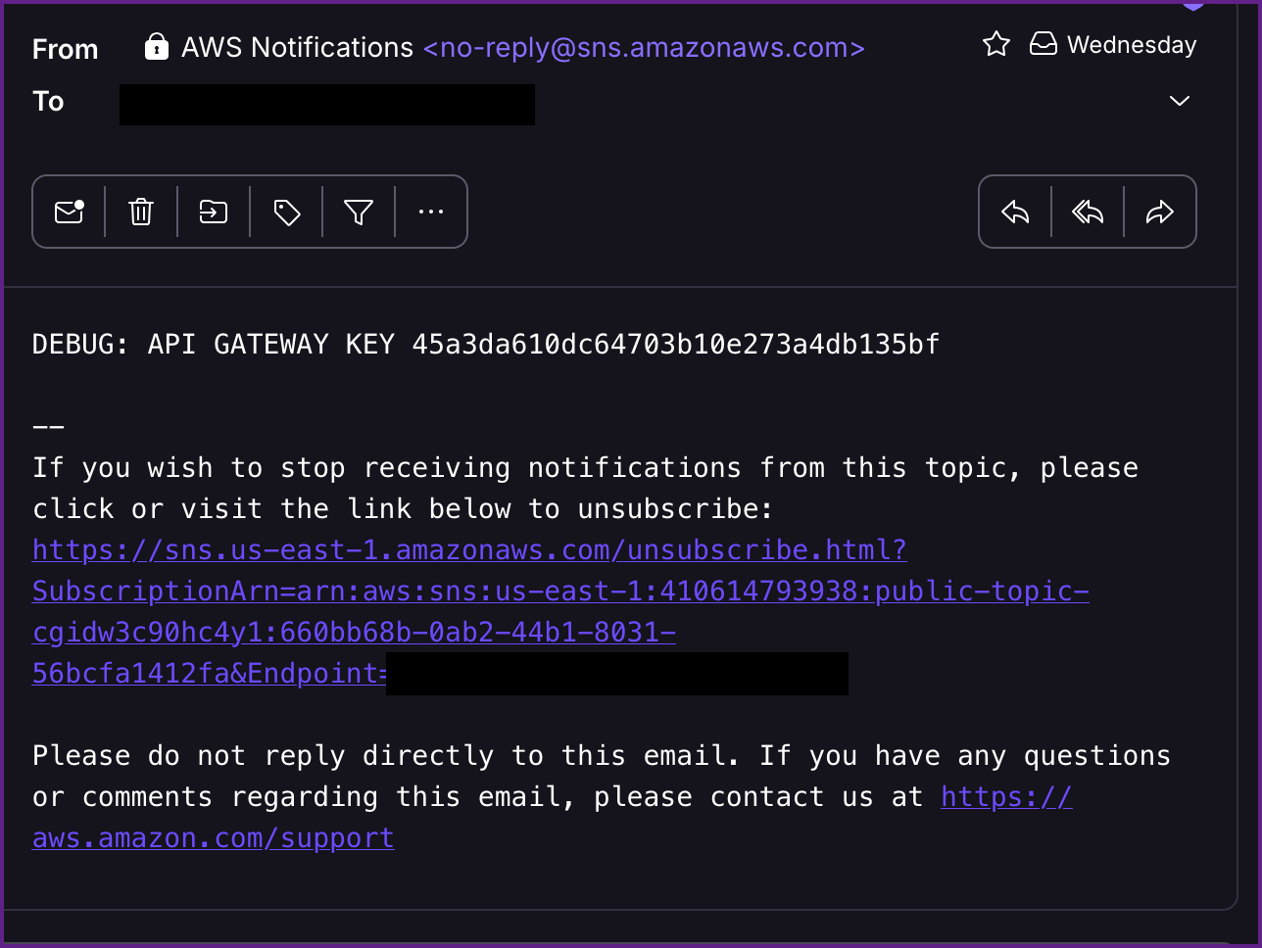Move the email to trash
Image resolution: width=1262 pixels, height=948 pixels.
[141, 212]
